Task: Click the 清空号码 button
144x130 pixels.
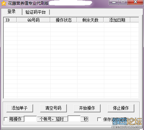Action: (53, 108)
